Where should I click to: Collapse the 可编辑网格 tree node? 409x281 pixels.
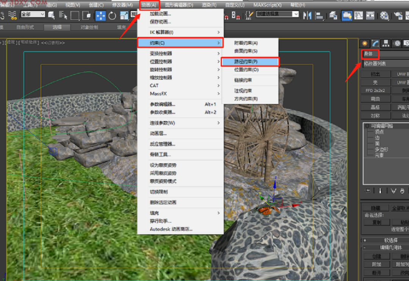click(367, 126)
